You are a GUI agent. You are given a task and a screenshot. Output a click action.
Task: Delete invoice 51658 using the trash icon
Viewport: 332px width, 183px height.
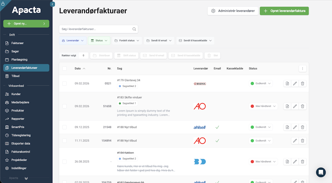303,107
